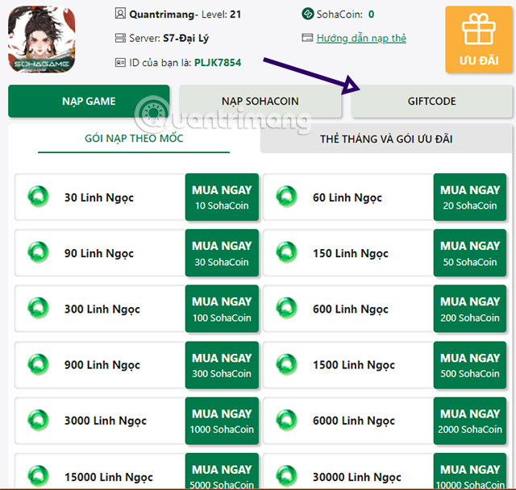
Task: Buy 30 Linh Ngọc for 10 SohaCoin
Action: point(222,197)
